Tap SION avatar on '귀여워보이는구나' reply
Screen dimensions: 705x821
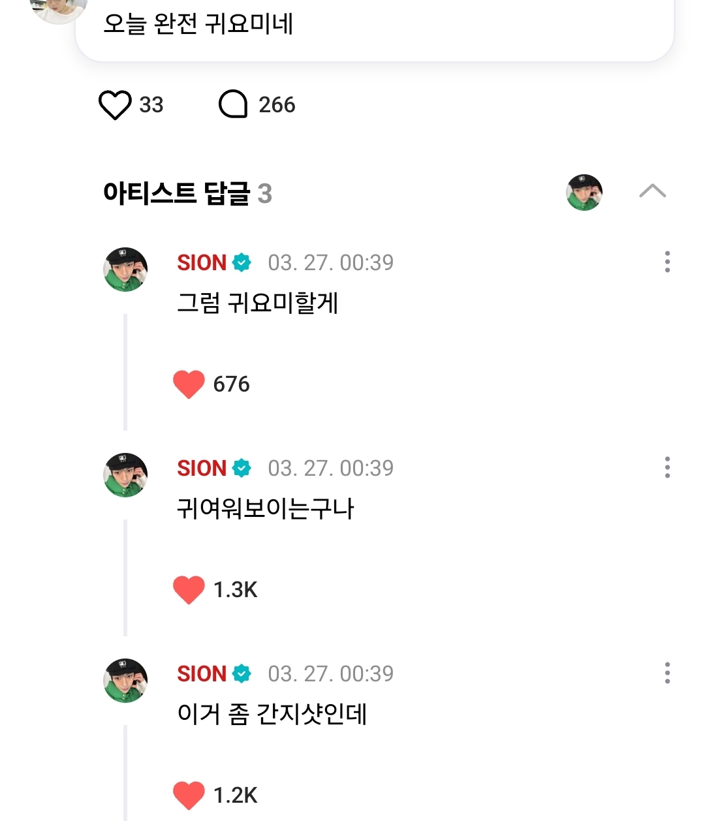pyautogui.click(x=125, y=474)
